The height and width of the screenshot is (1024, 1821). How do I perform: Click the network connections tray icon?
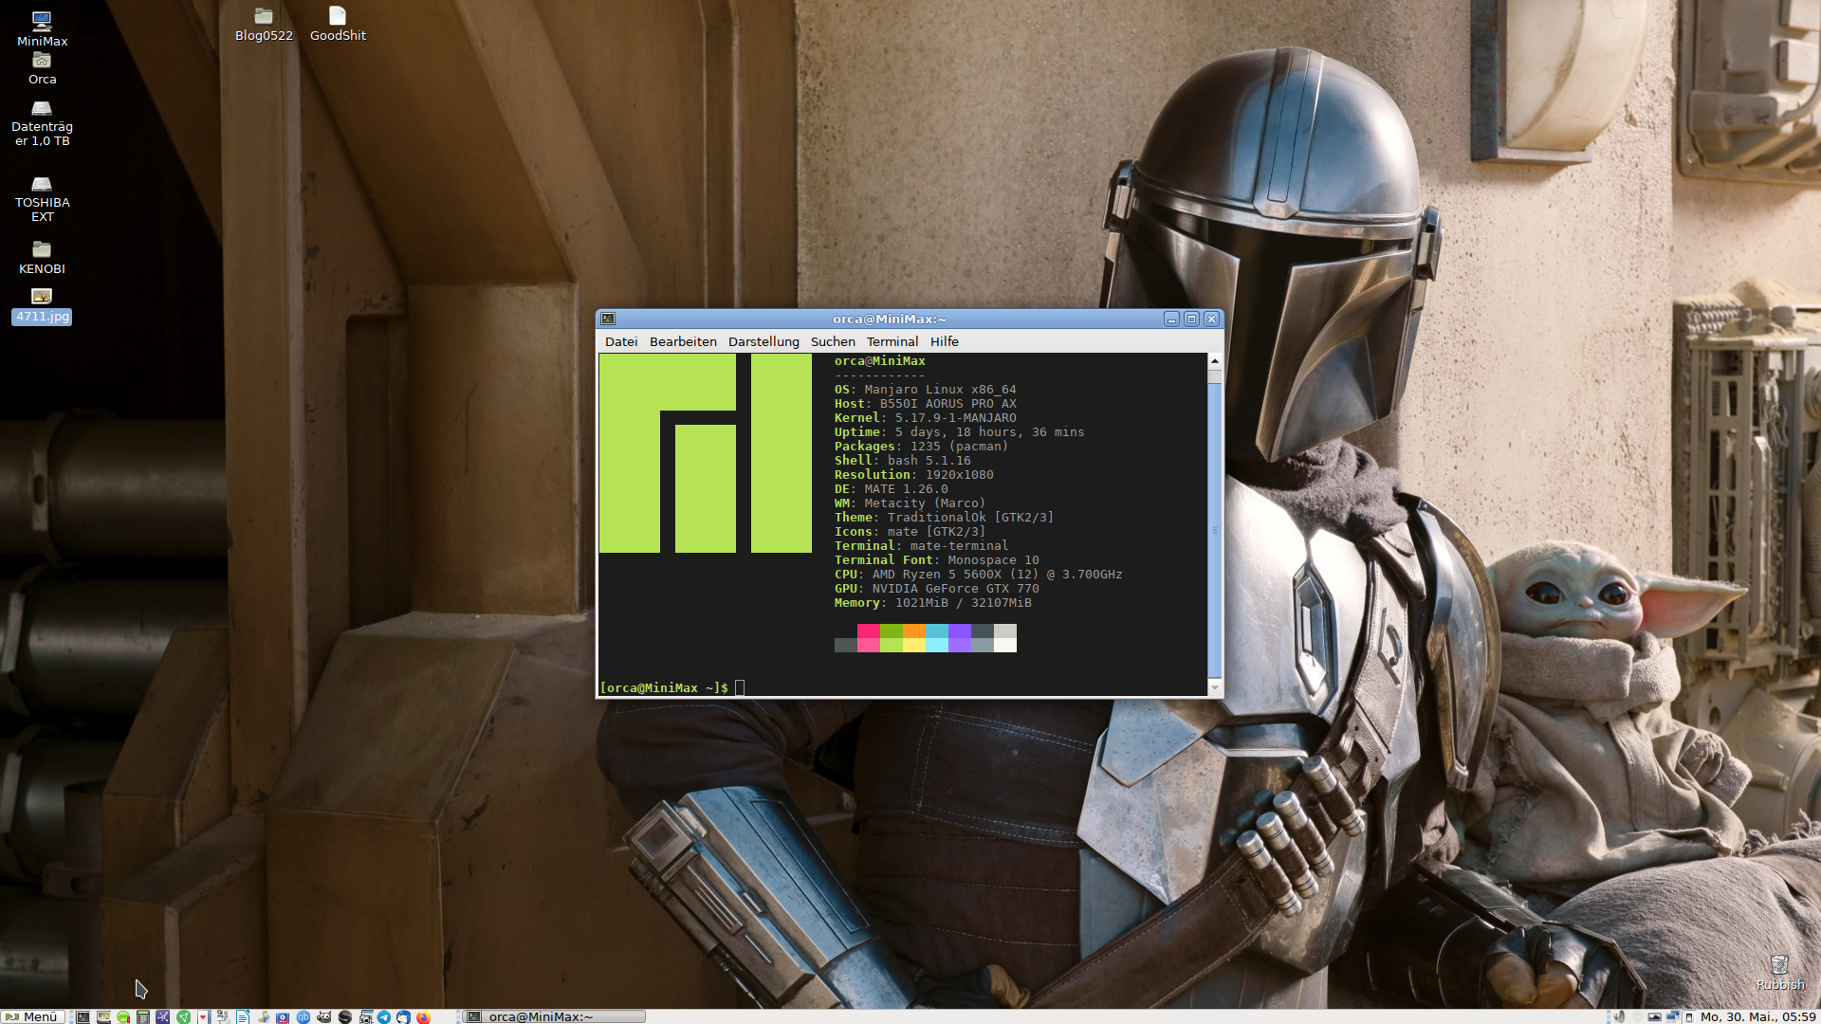click(1673, 1016)
